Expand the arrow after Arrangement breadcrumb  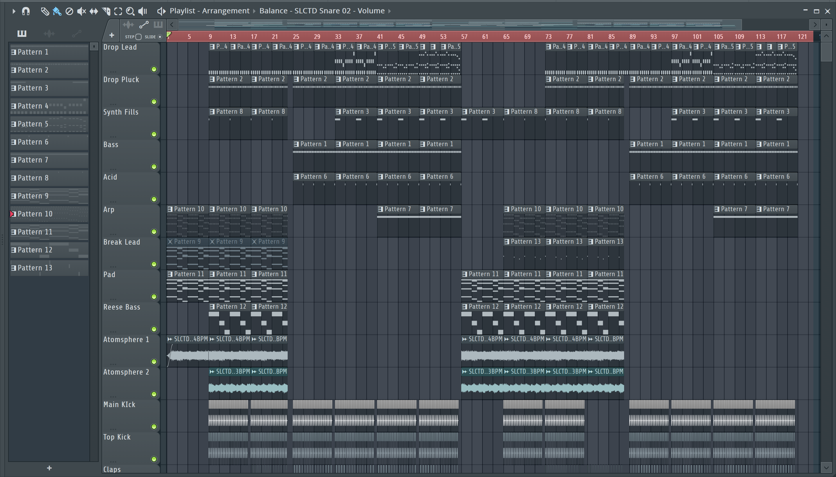click(254, 11)
